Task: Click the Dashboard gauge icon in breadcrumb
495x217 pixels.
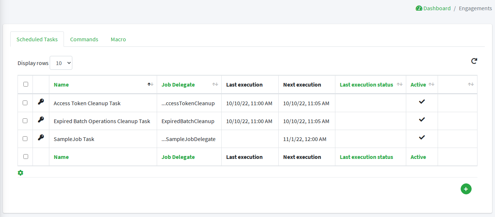Action: pos(419,8)
